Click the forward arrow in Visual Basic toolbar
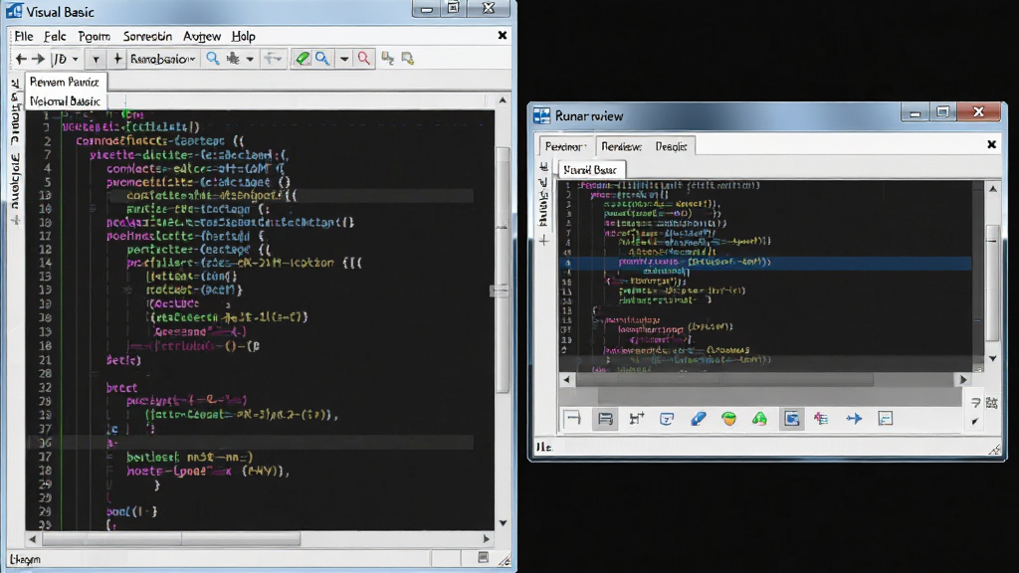Screen dimensions: 1019x573 pos(39,59)
